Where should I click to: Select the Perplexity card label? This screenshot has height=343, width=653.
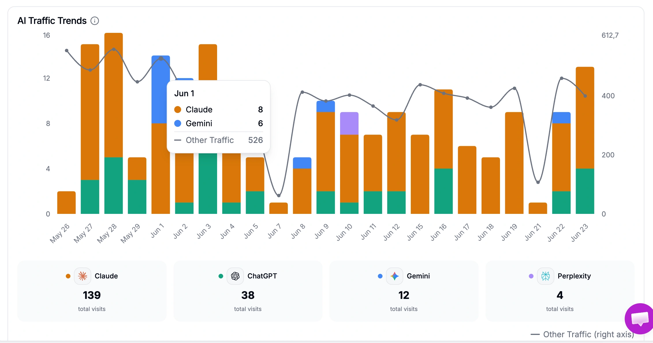pyautogui.click(x=574, y=276)
